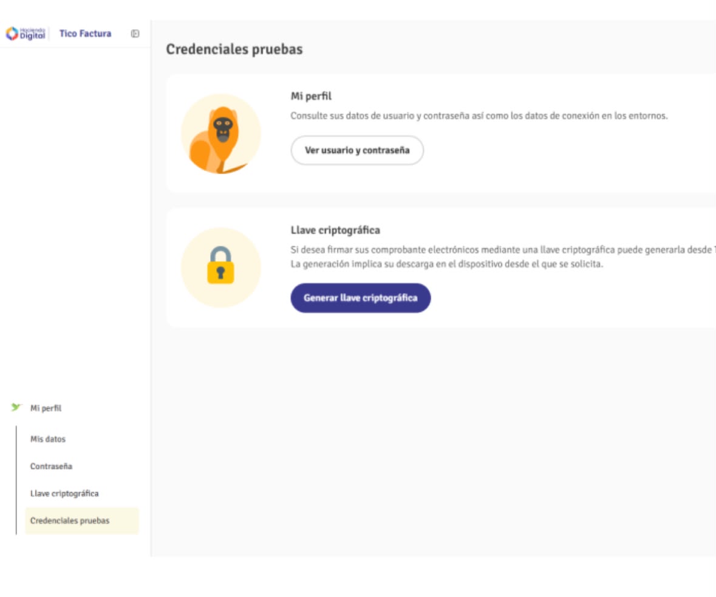Click Generar llave criptográfica button
This screenshot has width=716, height=597.
pyautogui.click(x=361, y=298)
